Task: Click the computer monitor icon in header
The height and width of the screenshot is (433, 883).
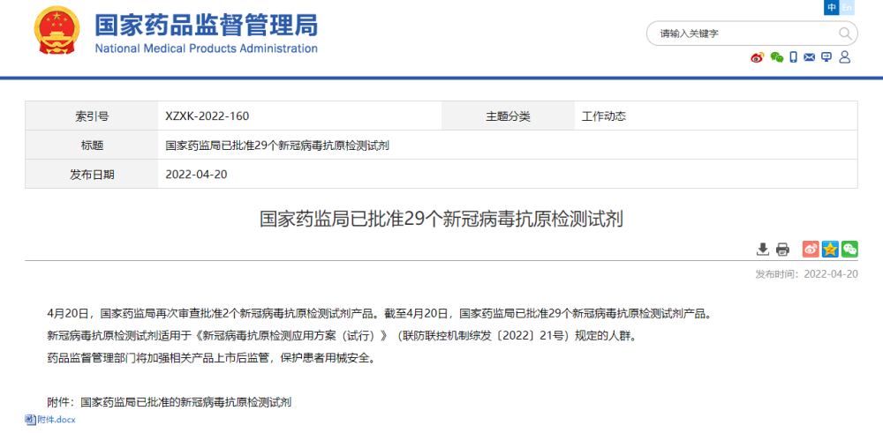Action: [826, 57]
